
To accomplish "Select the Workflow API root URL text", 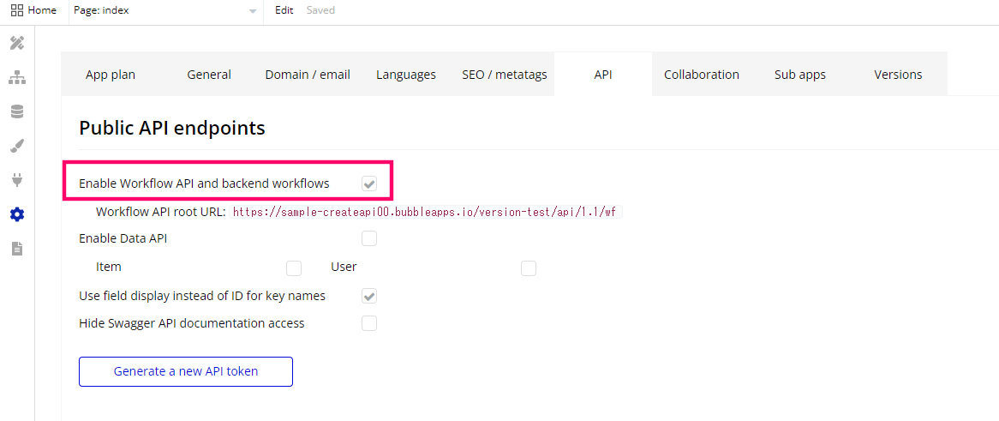I will [x=427, y=213].
